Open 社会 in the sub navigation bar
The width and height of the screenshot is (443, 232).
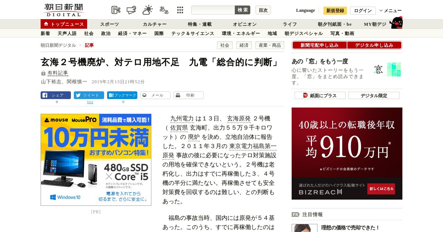point(89,34)
